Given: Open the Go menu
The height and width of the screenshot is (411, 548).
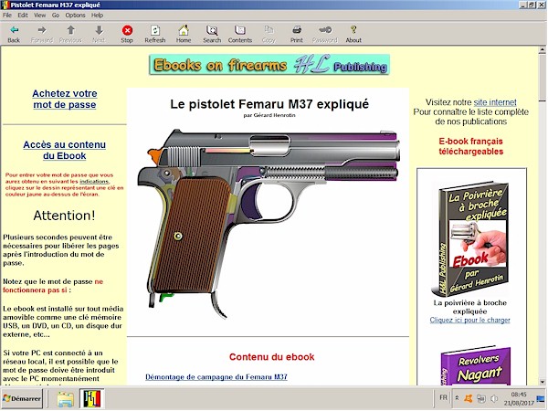Looking at the screenshot, I should pyautogui.click(x=56, y=15).
